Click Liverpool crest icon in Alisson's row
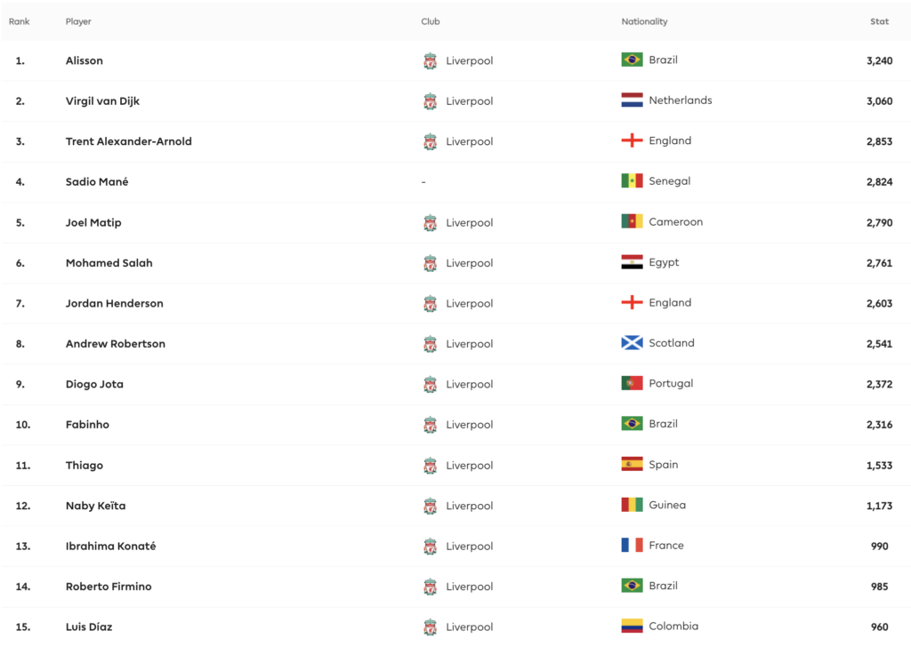The width and height of the screenshot is (911, 647). pos(430,60)
